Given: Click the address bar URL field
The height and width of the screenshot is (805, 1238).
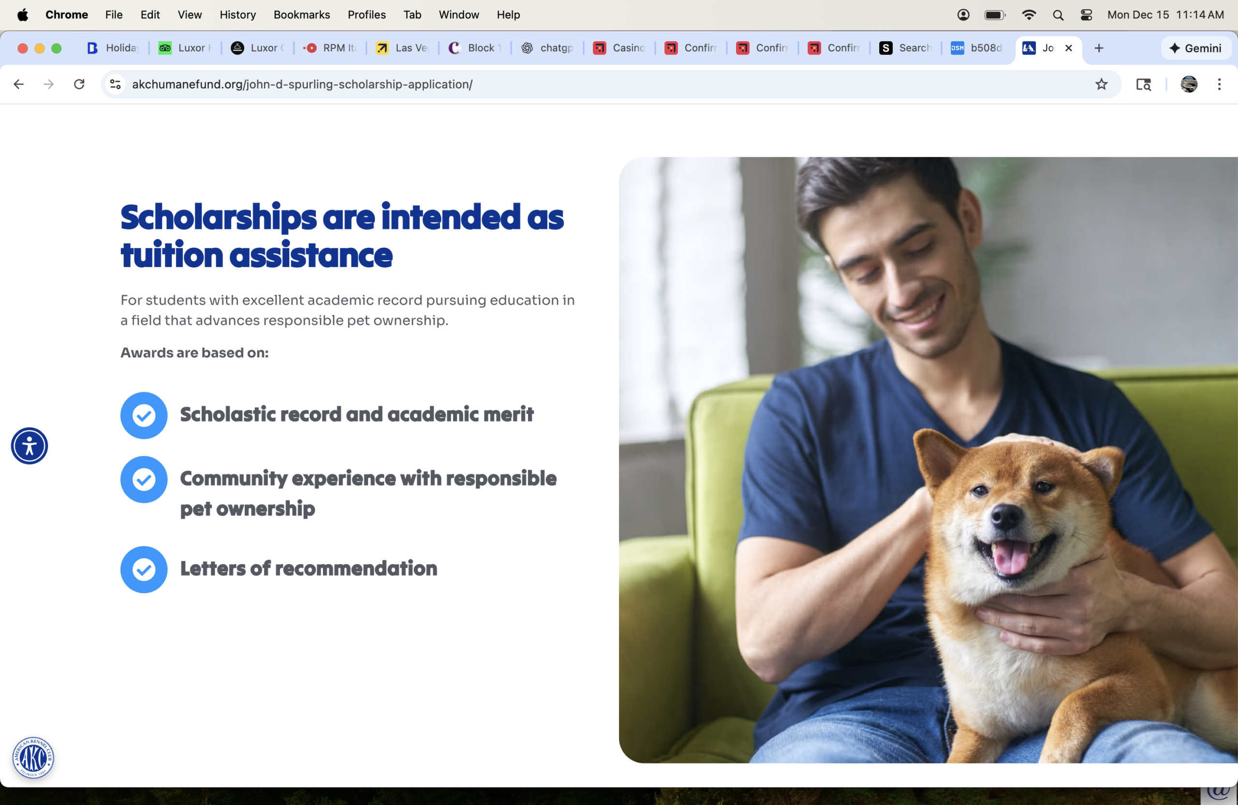Looking at the screenshot, I should (x=572, y=84).
